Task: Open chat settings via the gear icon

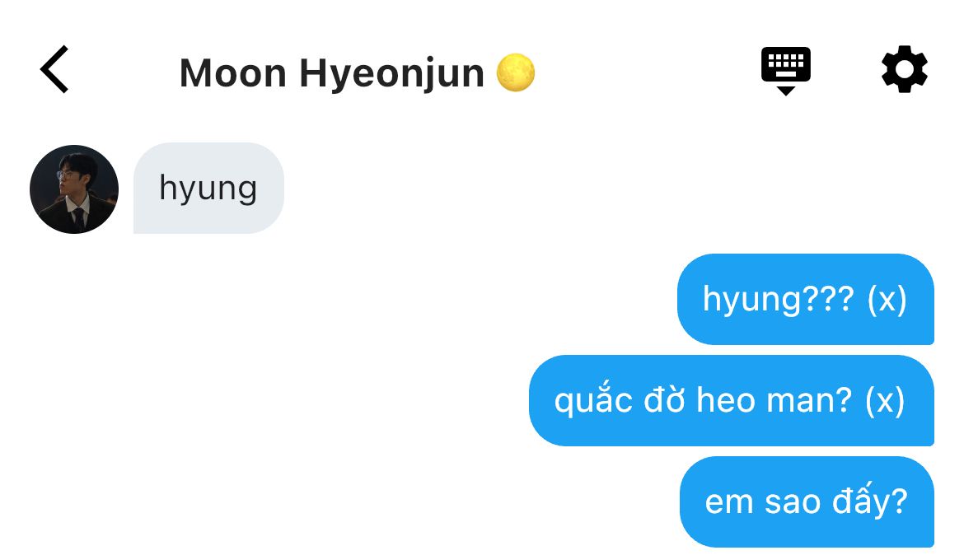Action: (904, 69)
